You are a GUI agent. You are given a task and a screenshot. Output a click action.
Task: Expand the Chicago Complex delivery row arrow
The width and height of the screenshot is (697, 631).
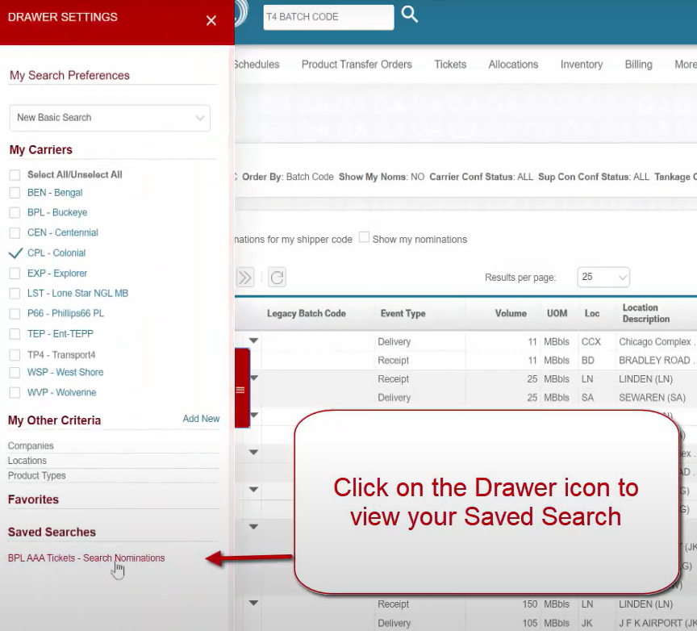coord(253,341)
